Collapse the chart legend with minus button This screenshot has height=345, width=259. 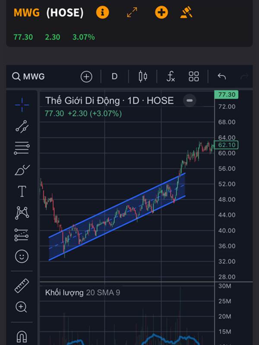190,100
